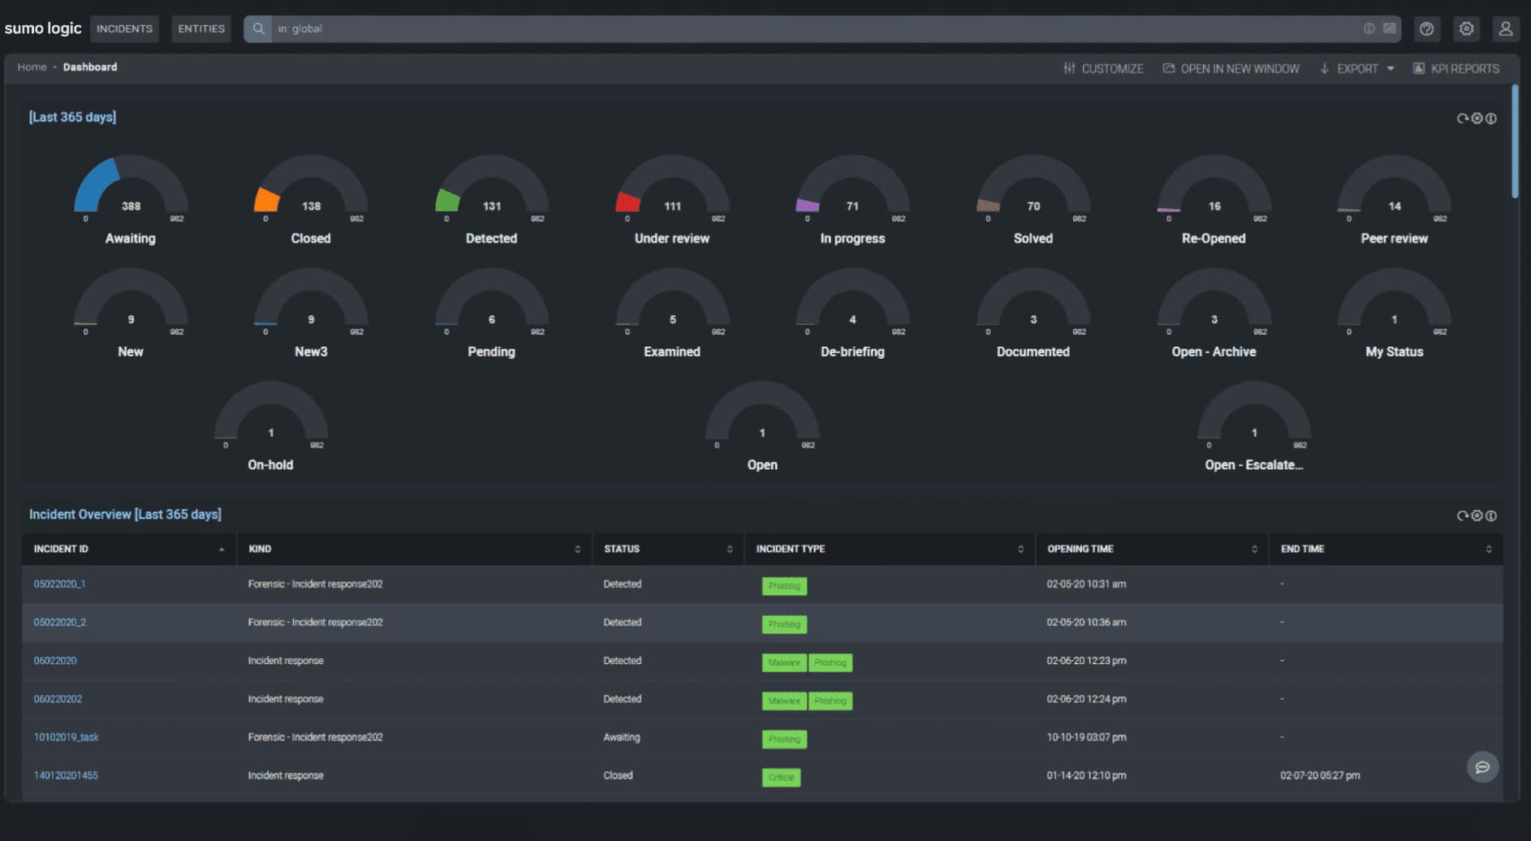This screenshot has height=841, width=1531.
Task: Open incident 05022020_2
Action: pyautogui.click(x=60, y=623)
